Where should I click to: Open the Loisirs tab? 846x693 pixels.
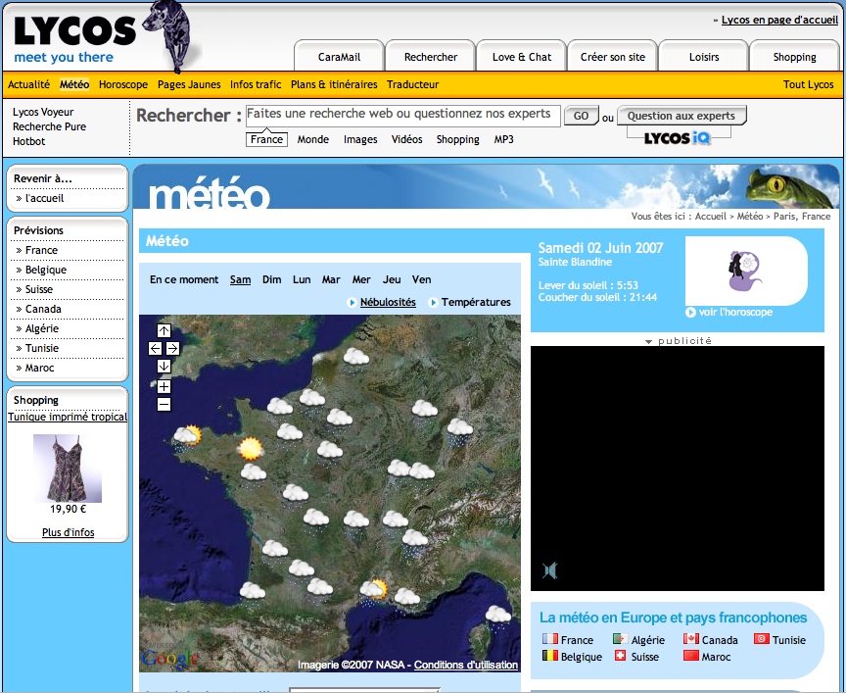pyautogui.click(x=704, y=57)
